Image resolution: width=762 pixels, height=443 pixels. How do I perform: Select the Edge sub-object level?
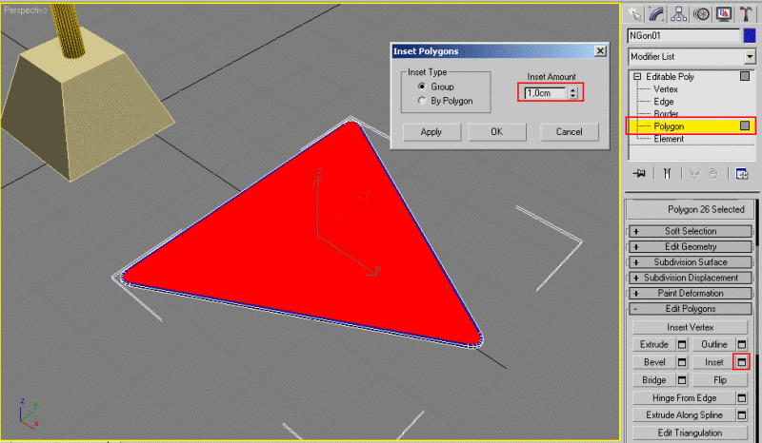pos(663,102)
